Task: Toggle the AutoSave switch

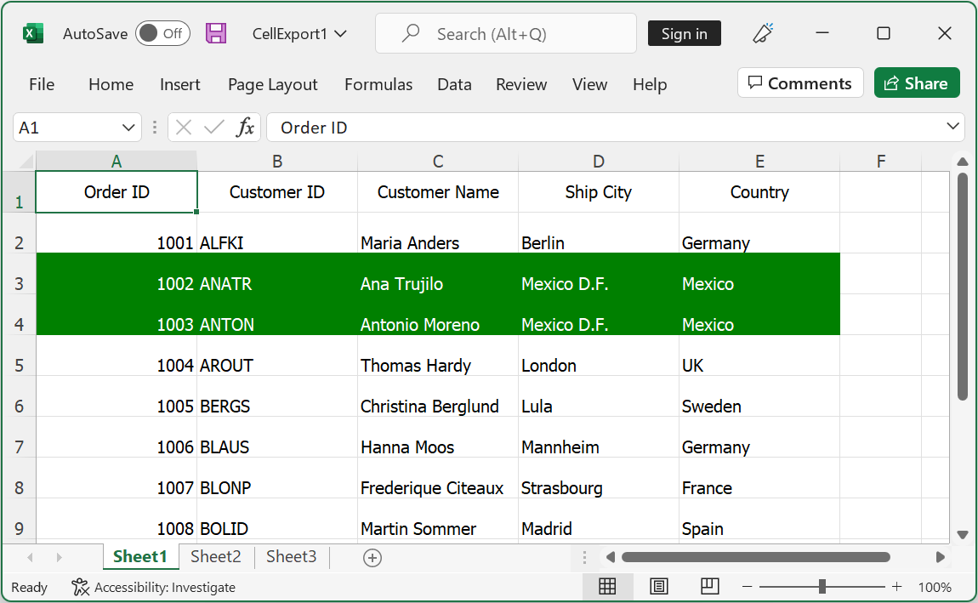Action: tap(162, 33)
